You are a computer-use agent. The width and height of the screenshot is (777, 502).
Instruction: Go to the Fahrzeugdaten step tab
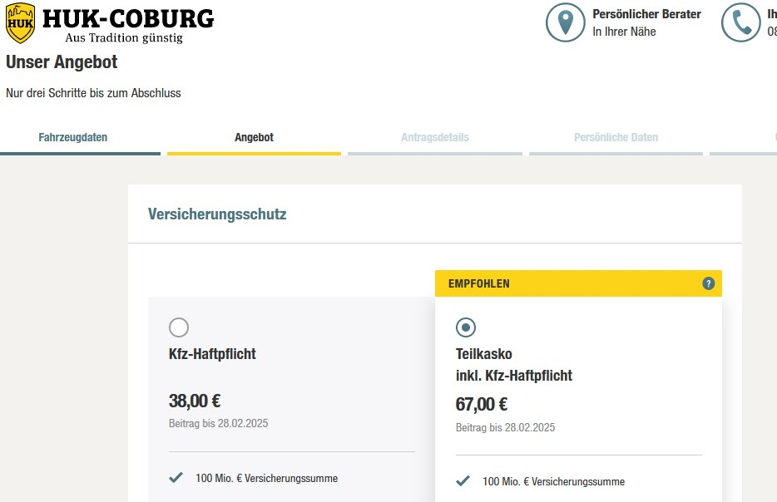click(73, 137)
